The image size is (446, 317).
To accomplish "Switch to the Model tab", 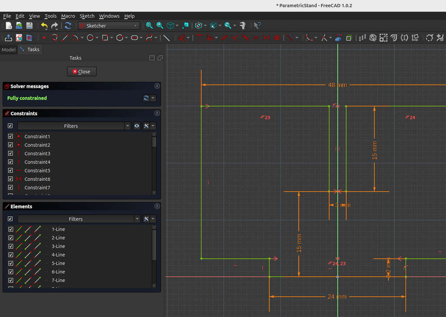I will [x=9, y=50].
